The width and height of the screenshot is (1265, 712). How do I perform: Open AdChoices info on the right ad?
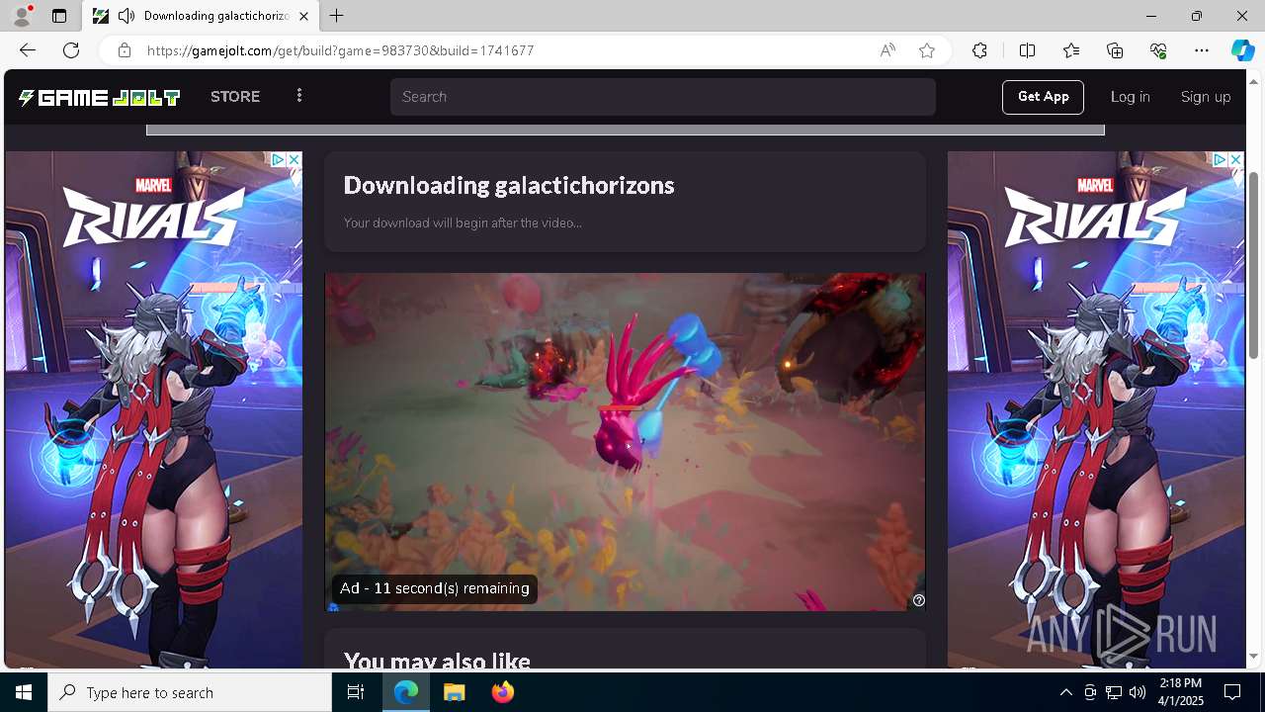pyautogui.click(x=1221, y=159)
